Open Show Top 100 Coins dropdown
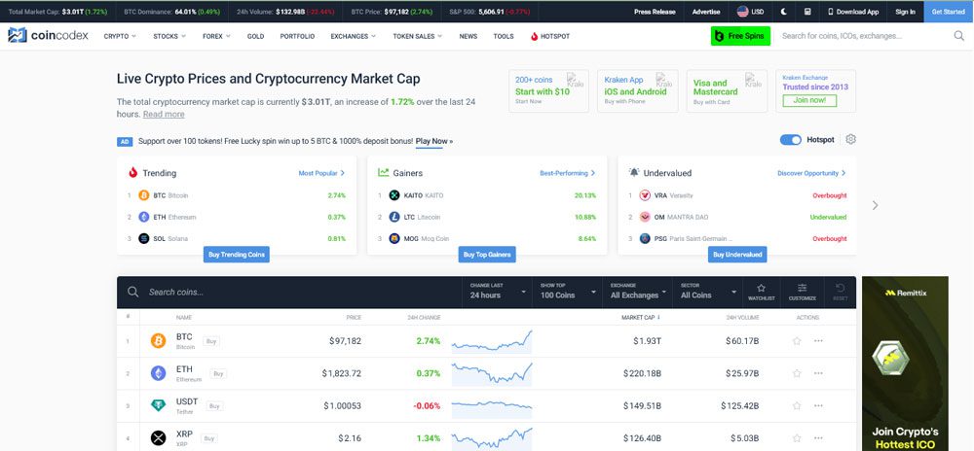Viewport: 974px width, 451px height. click(568, 292)
